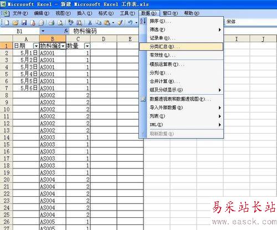Choose 合并计算 from the data menu
The height and width of the screenshot is (230, 277).
point(181,81)
